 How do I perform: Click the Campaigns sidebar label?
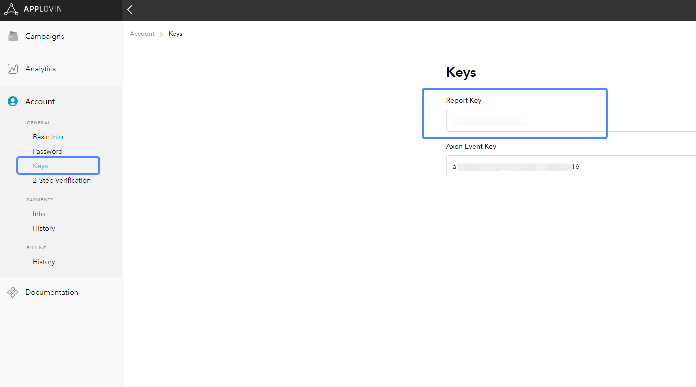[44, 36]
